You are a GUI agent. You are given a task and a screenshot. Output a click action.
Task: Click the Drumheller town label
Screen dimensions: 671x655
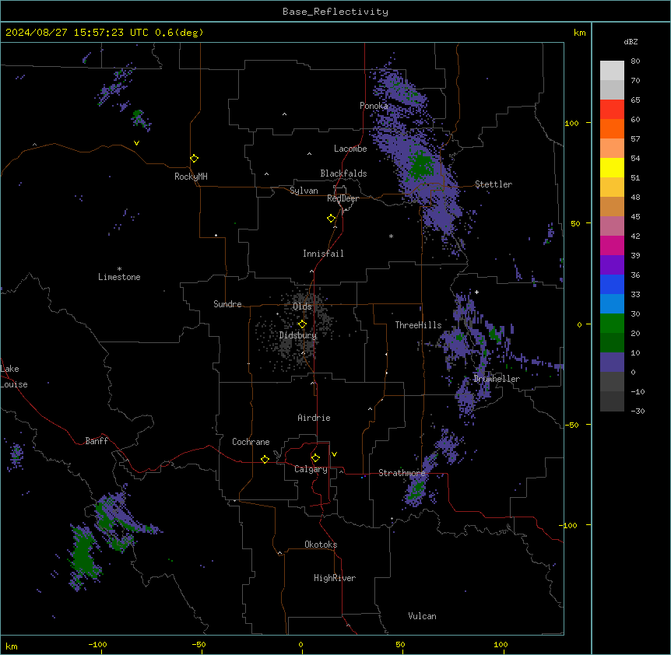click(x=497, y=379)
